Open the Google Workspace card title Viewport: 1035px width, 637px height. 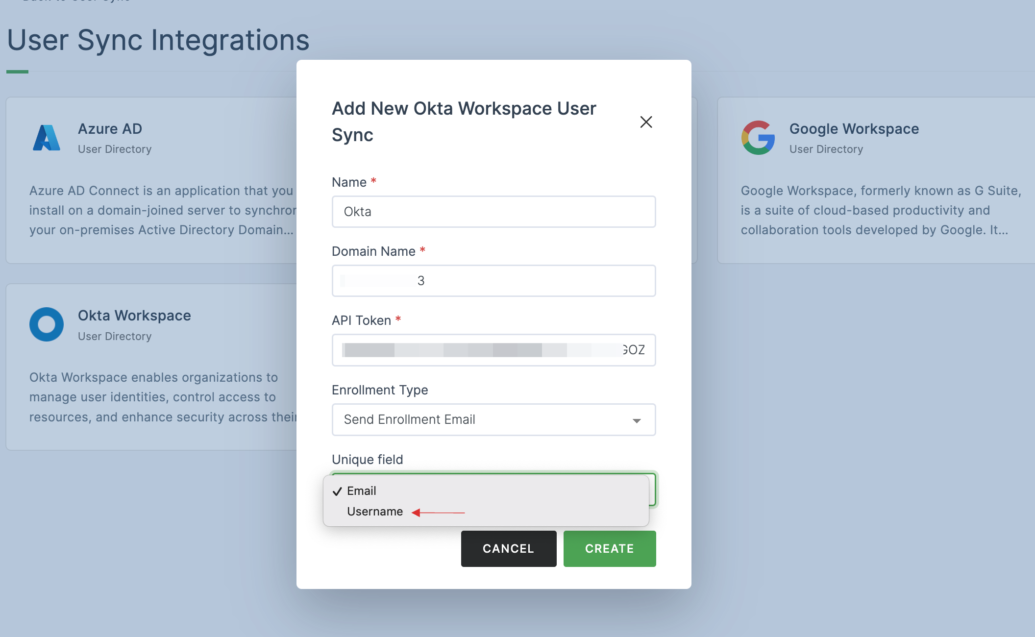pyautogui.click(x=854, y=129)
